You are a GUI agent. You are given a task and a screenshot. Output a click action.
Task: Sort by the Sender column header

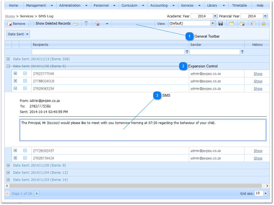tap(216, 45)
